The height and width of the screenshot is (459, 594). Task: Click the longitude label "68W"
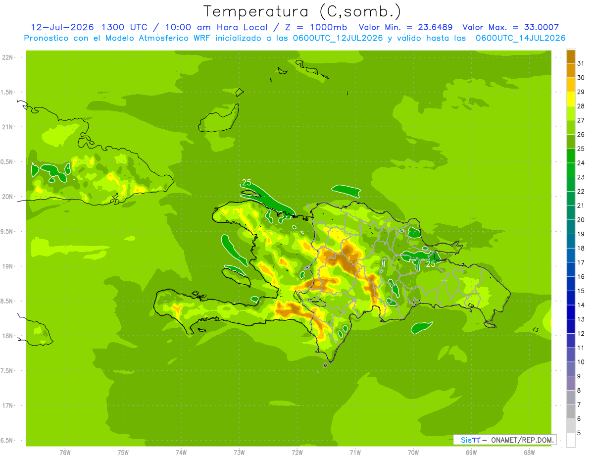[x=529, y=452]
